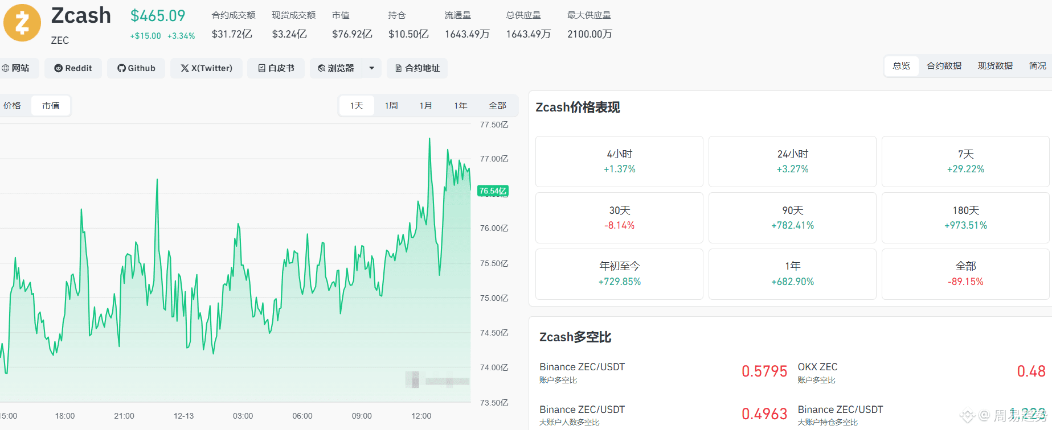The image size is (1052, 430).
Task: Click the 0.4963 ratio value
Action: (764, 414)
